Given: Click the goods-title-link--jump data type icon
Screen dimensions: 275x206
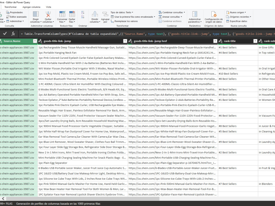Looking at the screenshot, I should pos(40,41).
